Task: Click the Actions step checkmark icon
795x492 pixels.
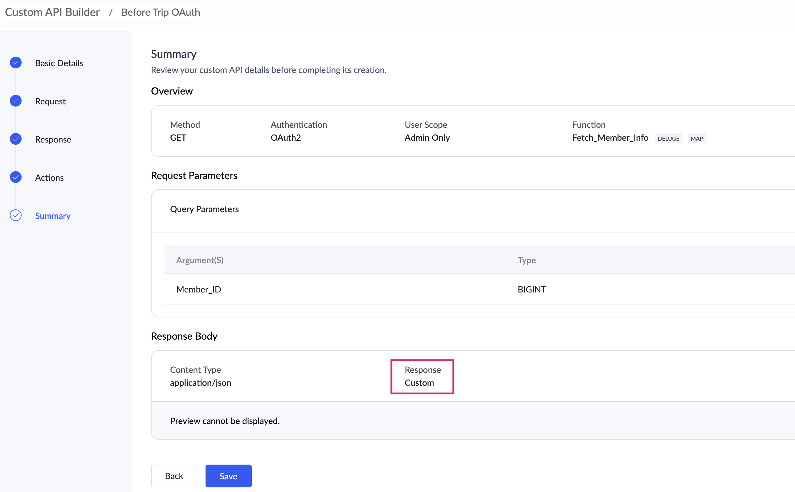Action: [x=16, y=177]
